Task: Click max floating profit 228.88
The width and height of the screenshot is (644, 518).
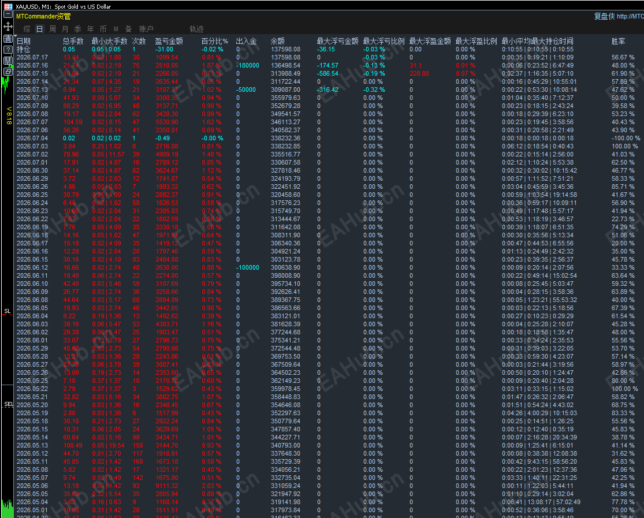Action: click(x=419, y=73)
